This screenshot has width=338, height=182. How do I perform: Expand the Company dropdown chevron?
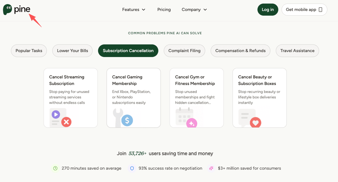[205, 10]
